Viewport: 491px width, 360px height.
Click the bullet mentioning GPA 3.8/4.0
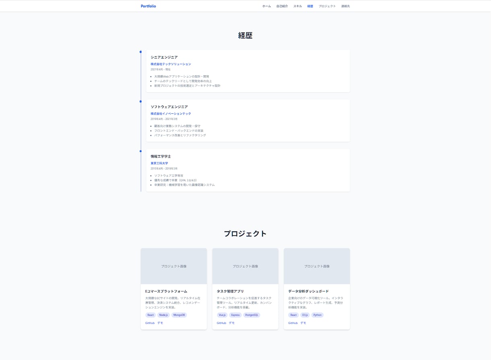[175, 180]
